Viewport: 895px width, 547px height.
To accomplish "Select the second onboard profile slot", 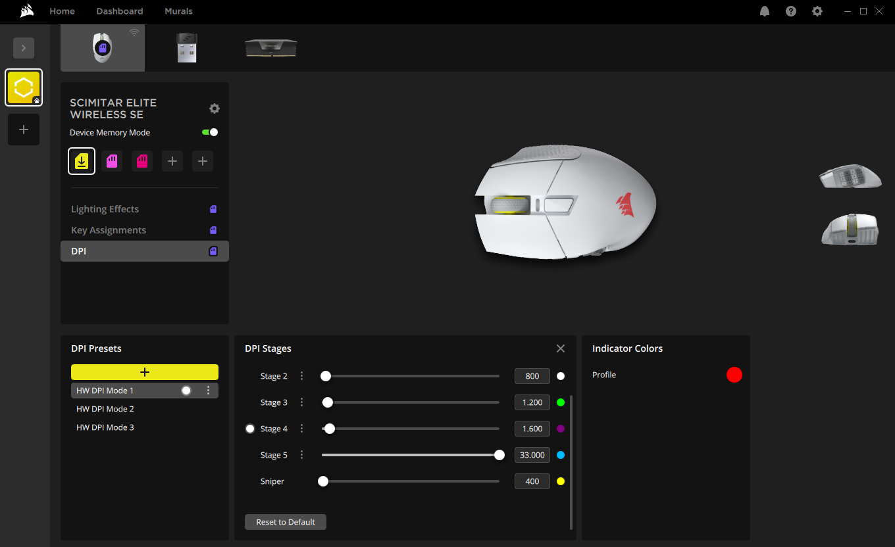I will coord(112,161).
